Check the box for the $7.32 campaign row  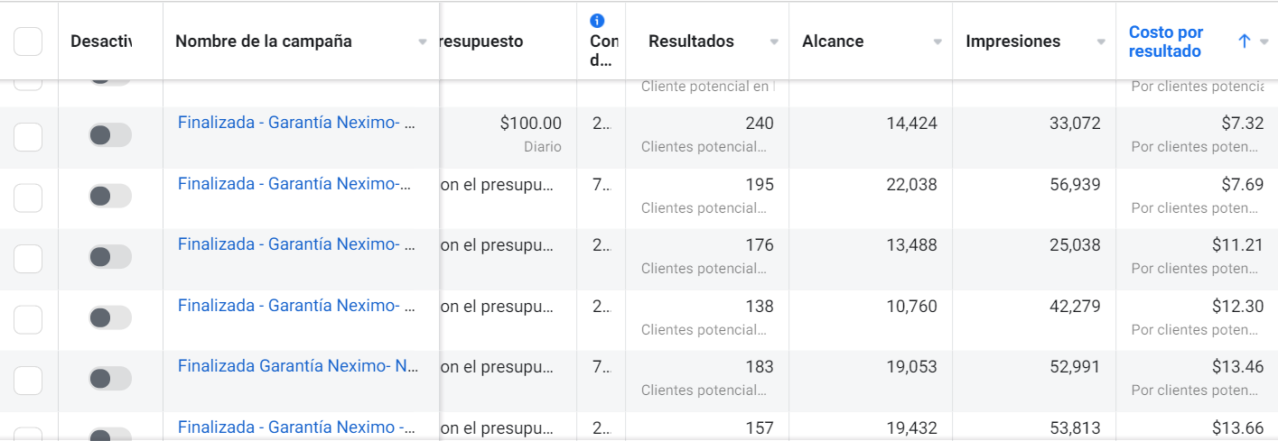point(28,136)
